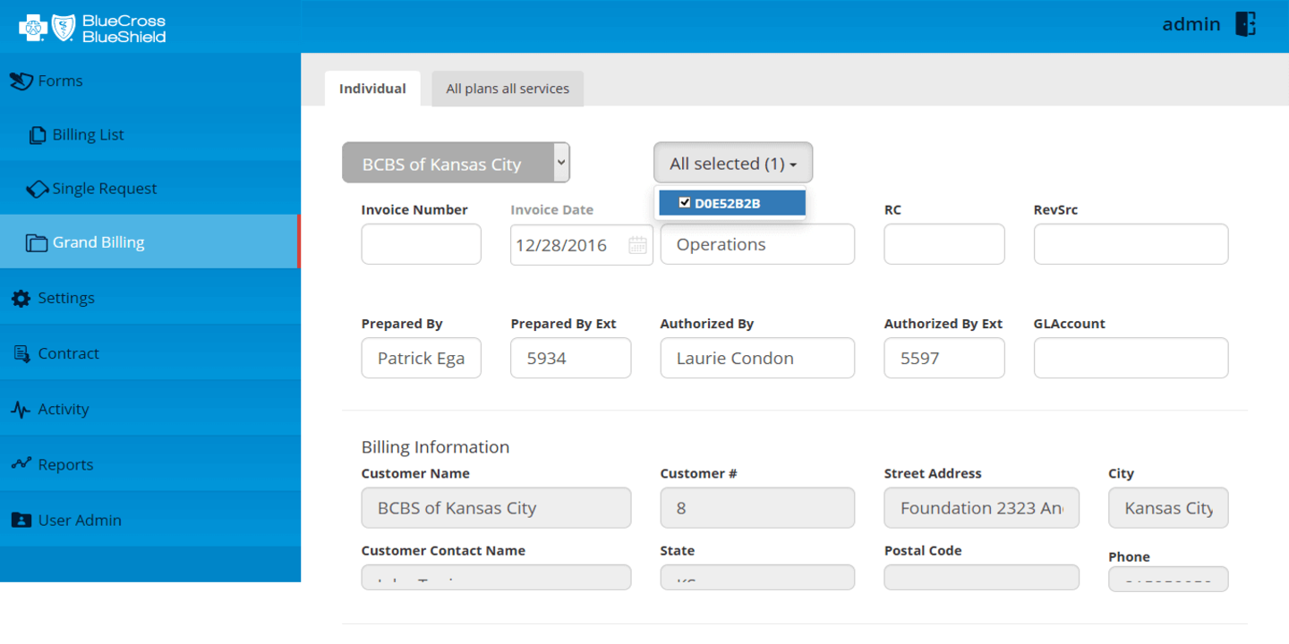
Task: Click the Billing List documents icon
Action: coord(38,135)
